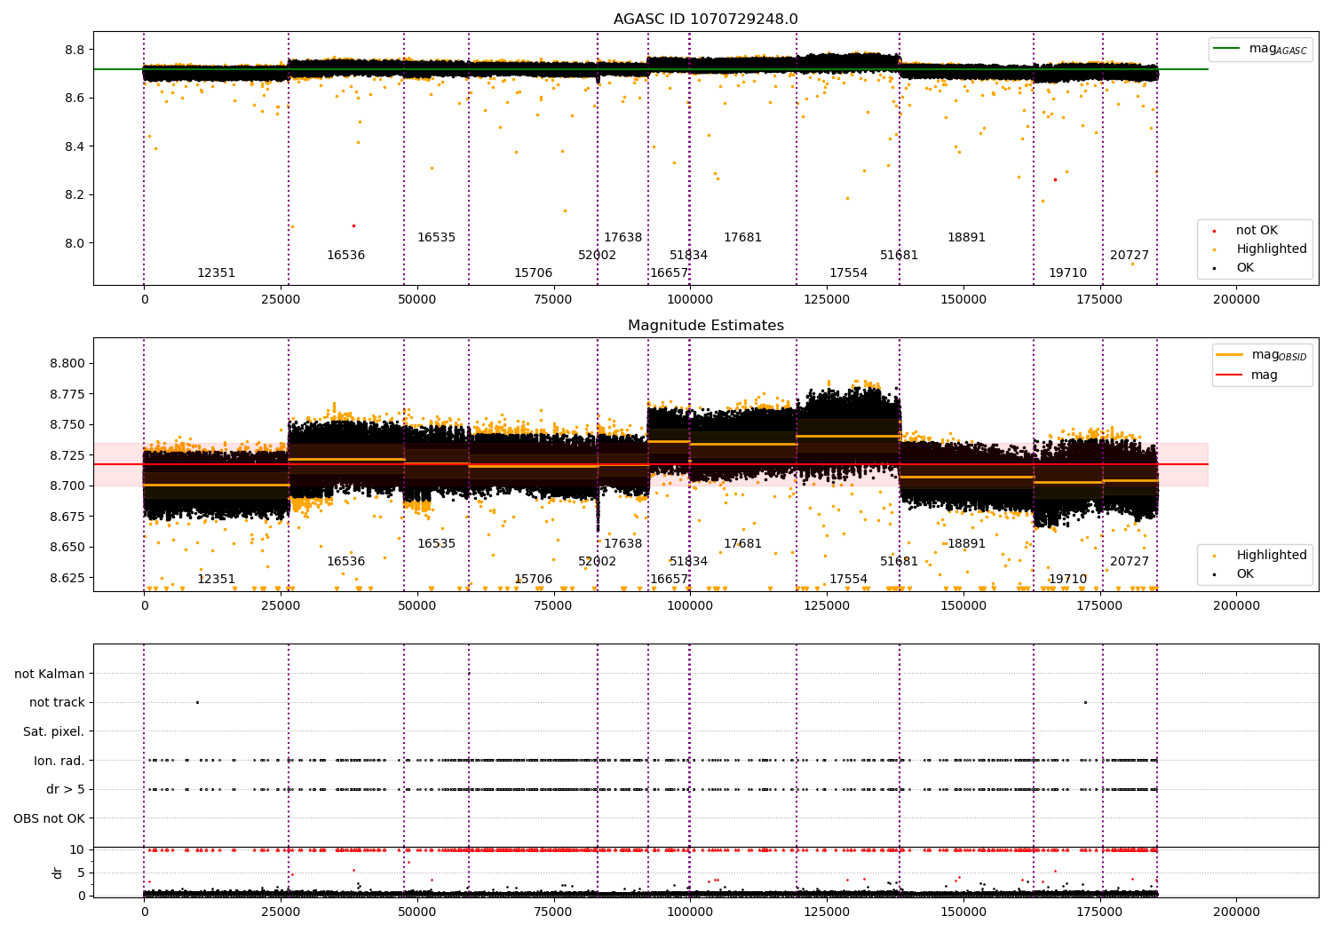Viewport: 1332px width, 932px height.
Task: Click the 8.650 y-axis tick label
Action: coord(67,547)
